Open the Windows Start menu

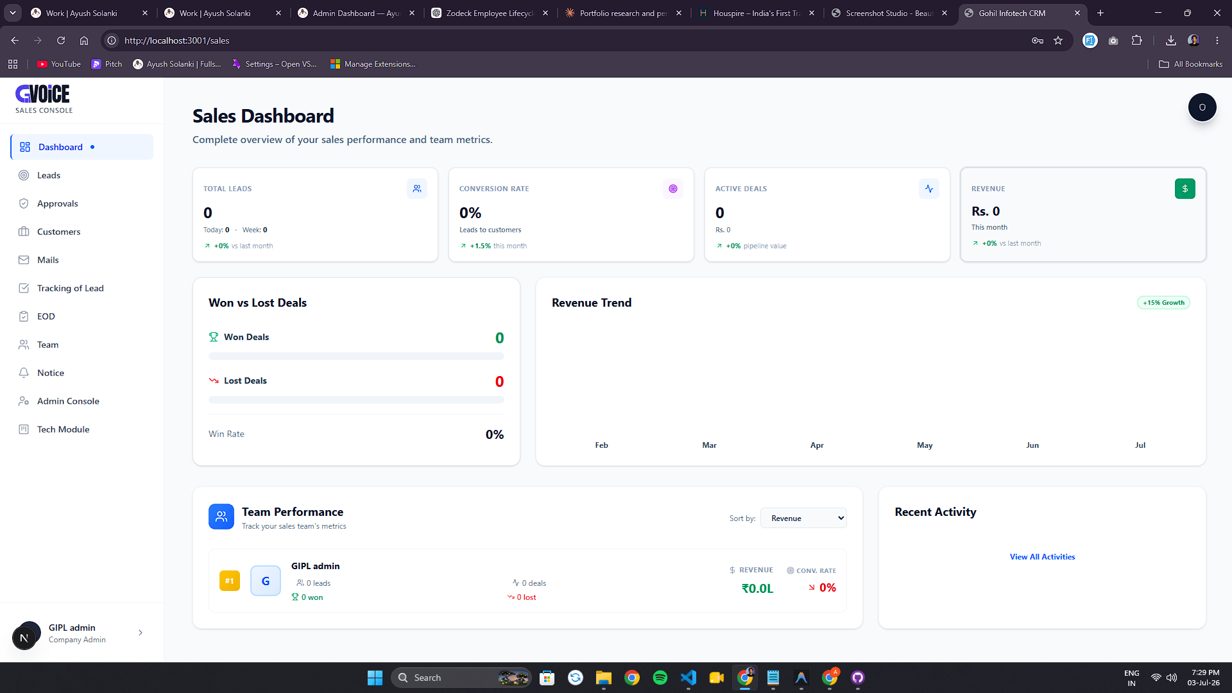click(375, 678)
